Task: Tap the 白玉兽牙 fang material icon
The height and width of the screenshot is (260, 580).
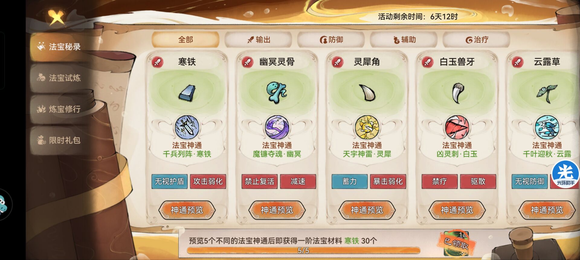Action: [457, 93]
